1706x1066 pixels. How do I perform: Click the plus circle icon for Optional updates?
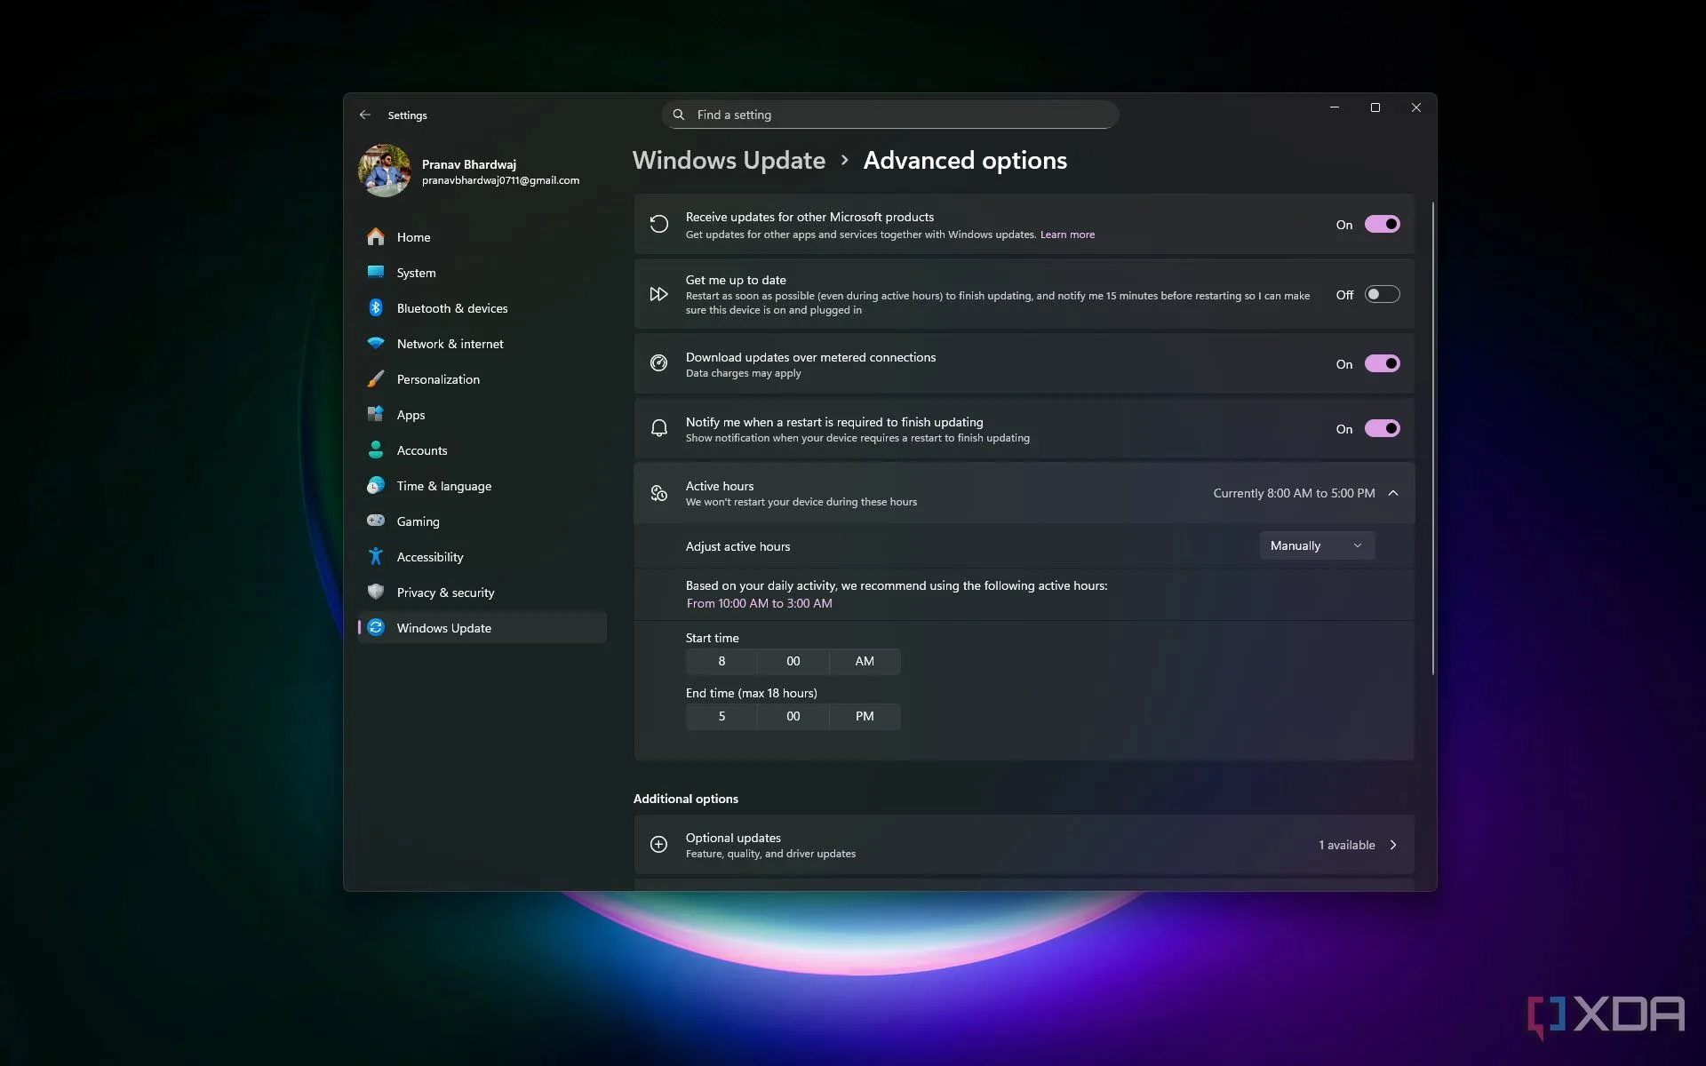pyautogui.click(x=658, y=844)
